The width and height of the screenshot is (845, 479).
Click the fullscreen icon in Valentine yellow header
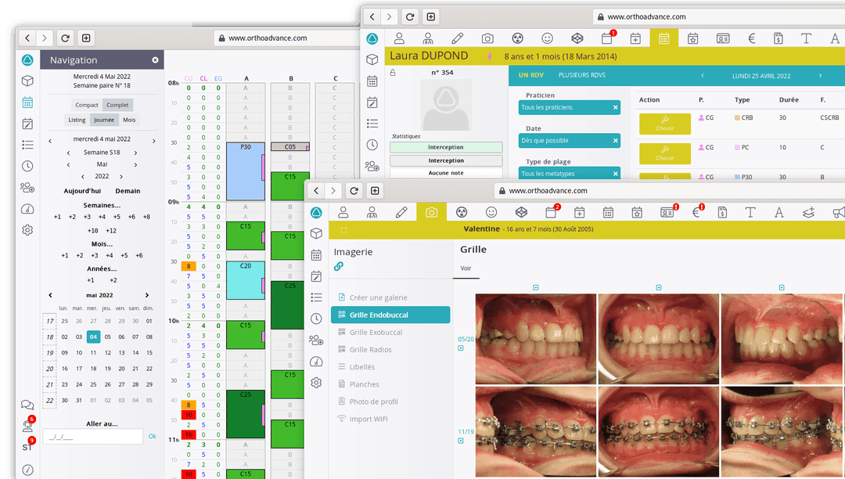tap(343, 230)
